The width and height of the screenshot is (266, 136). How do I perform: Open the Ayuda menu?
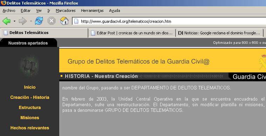click(x=115, y=11)
